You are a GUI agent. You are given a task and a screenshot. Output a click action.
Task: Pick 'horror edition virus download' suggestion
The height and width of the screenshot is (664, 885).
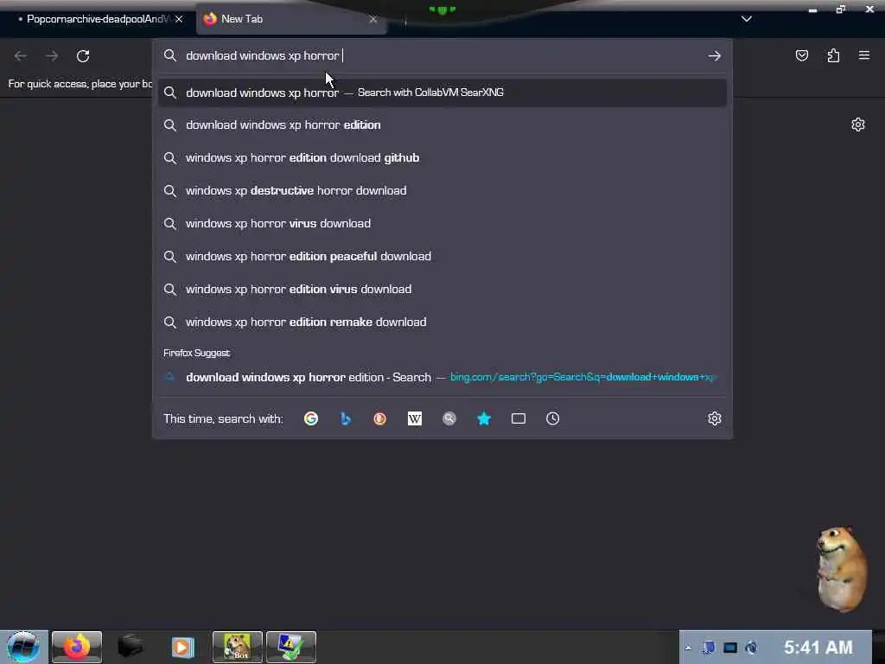(442, 289)
